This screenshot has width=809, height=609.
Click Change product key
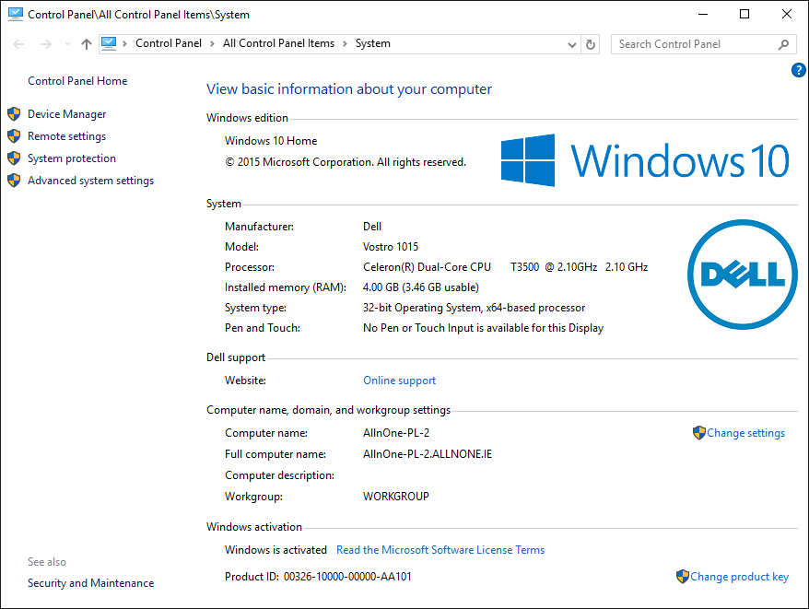[x=739, y=577]
